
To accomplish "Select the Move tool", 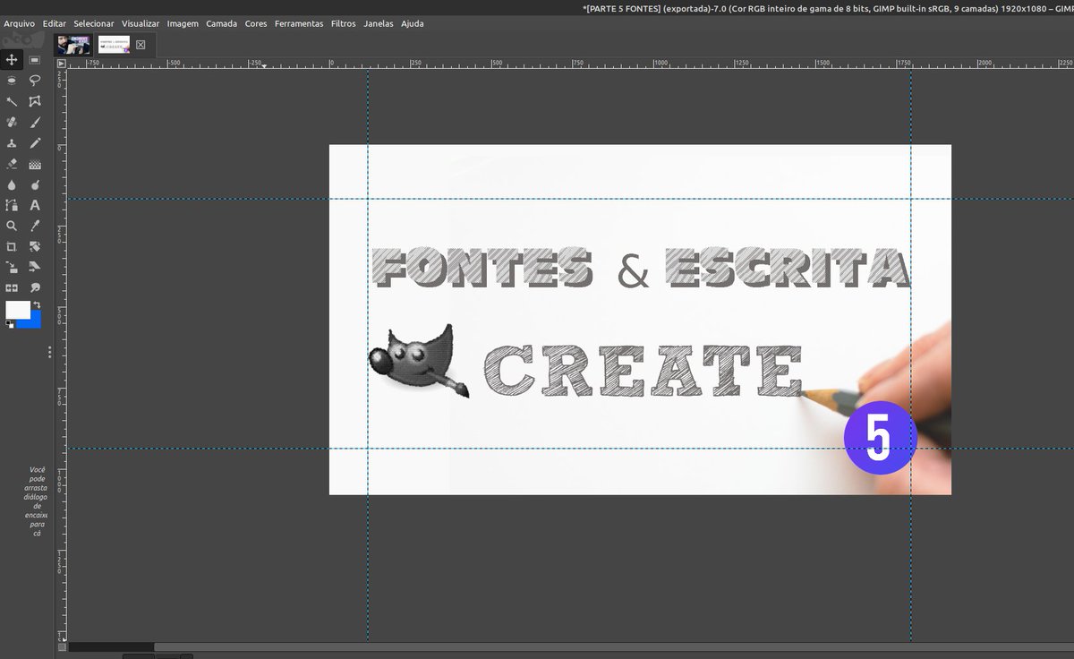I will [x=12, y=60].
